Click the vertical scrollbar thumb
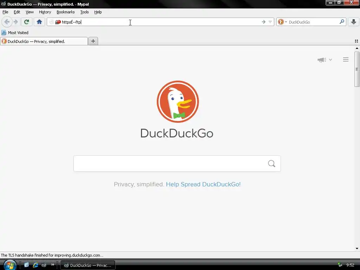Screen dimensions: 360x270 [357, 69]
